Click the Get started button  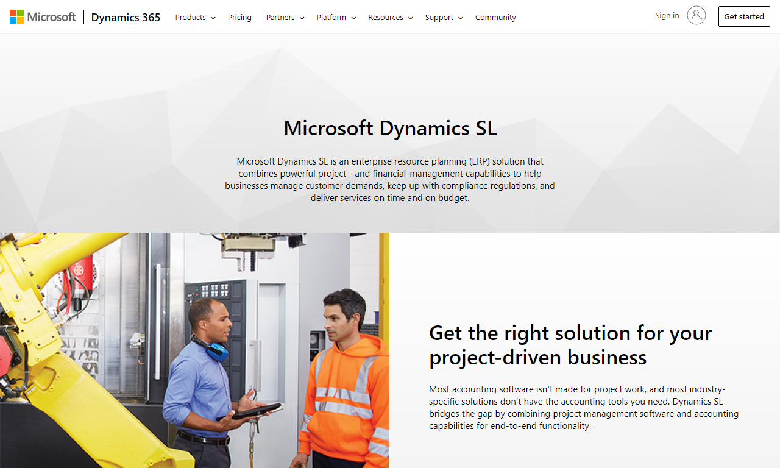click(744, 16)
